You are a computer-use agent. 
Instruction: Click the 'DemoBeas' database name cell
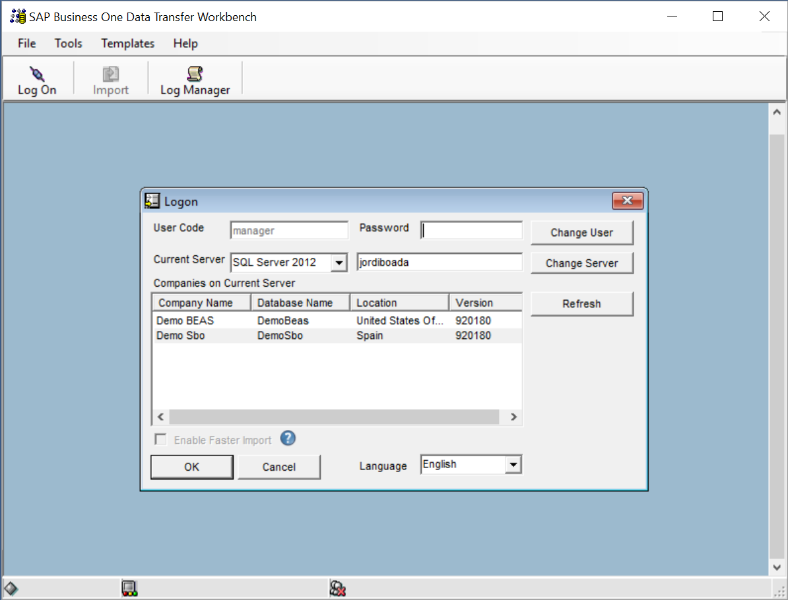pos(283,320)
